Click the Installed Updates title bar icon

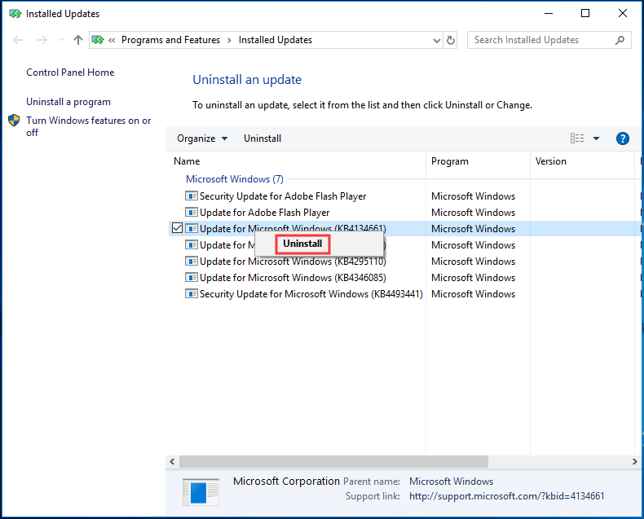(x=15, y=14)
